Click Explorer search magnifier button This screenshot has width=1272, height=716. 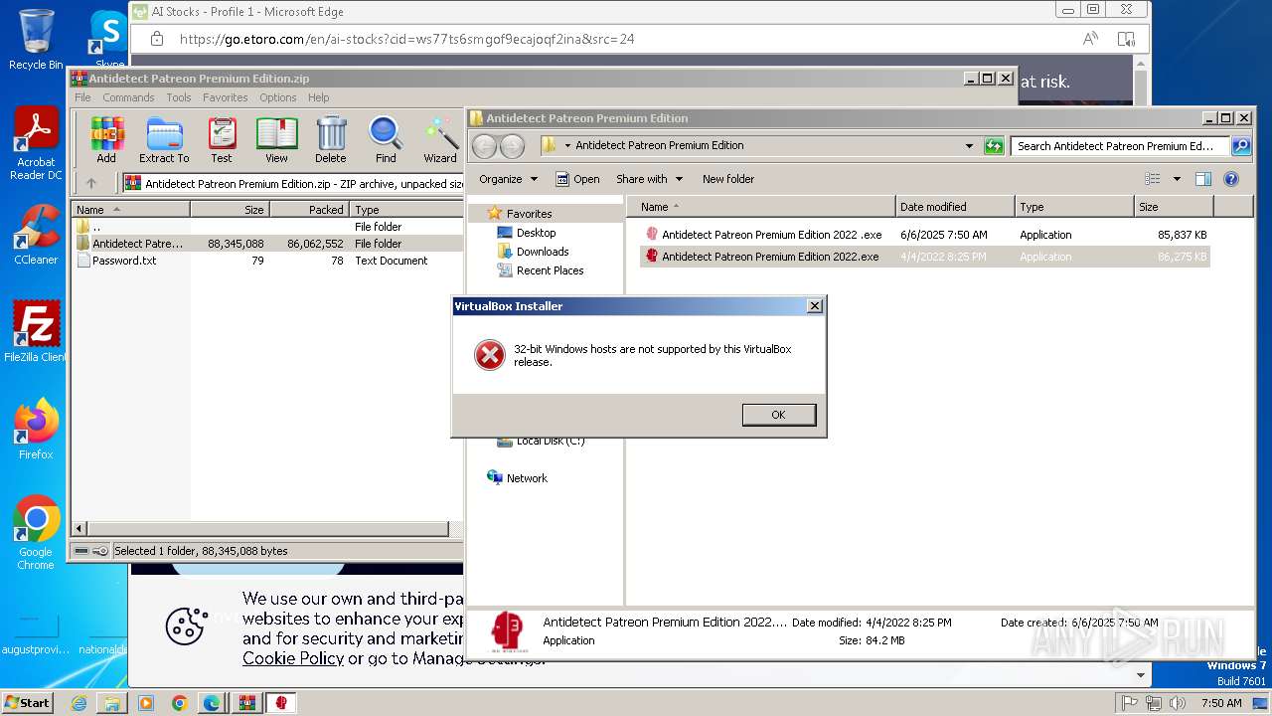[1241, 146]
